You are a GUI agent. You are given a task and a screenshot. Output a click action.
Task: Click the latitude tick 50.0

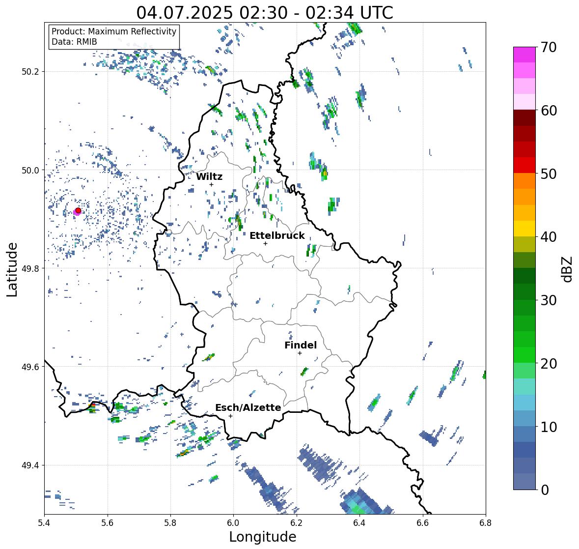pyautogui.click(x=30, y=171)
